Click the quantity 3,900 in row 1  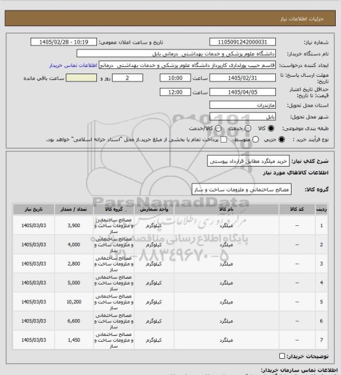(x=74, y=225)
